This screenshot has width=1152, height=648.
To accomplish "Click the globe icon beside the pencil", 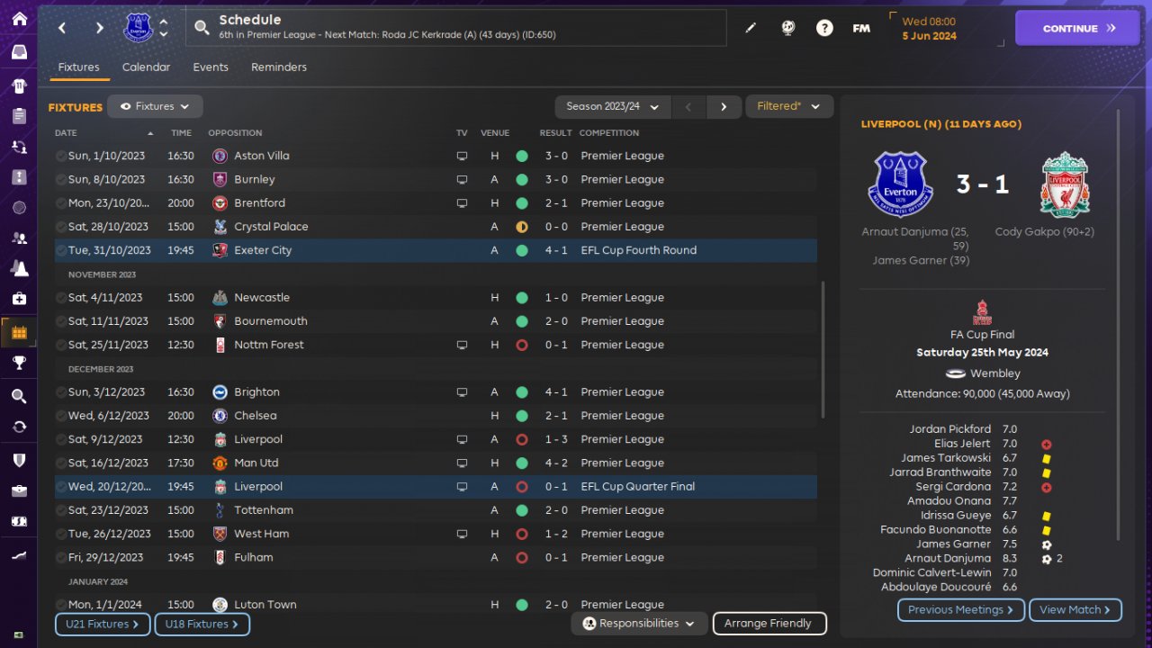I will pyautogui.click(x=787, y=28).
